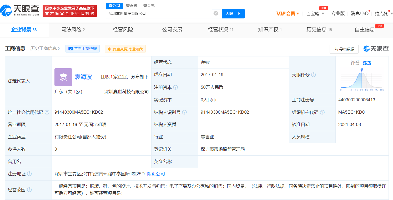Click the 零售业 industry value
Screen dimensions: 393x200
(207, 137)
